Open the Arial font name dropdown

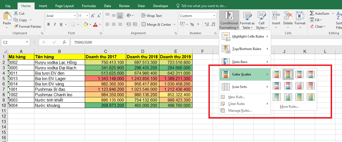pyautogui.click(x=75, y=16)
